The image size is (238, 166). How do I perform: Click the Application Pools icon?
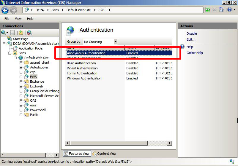click(15, 48)
